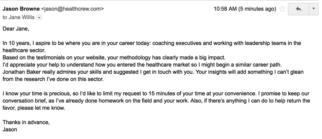Open the more options dropdown beside reply
This screenshot has height=139, width=322.
pyautogui.click(x=314, y=9)
